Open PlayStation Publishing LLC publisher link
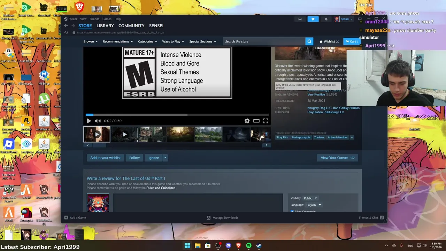 (x=325, y=112)
